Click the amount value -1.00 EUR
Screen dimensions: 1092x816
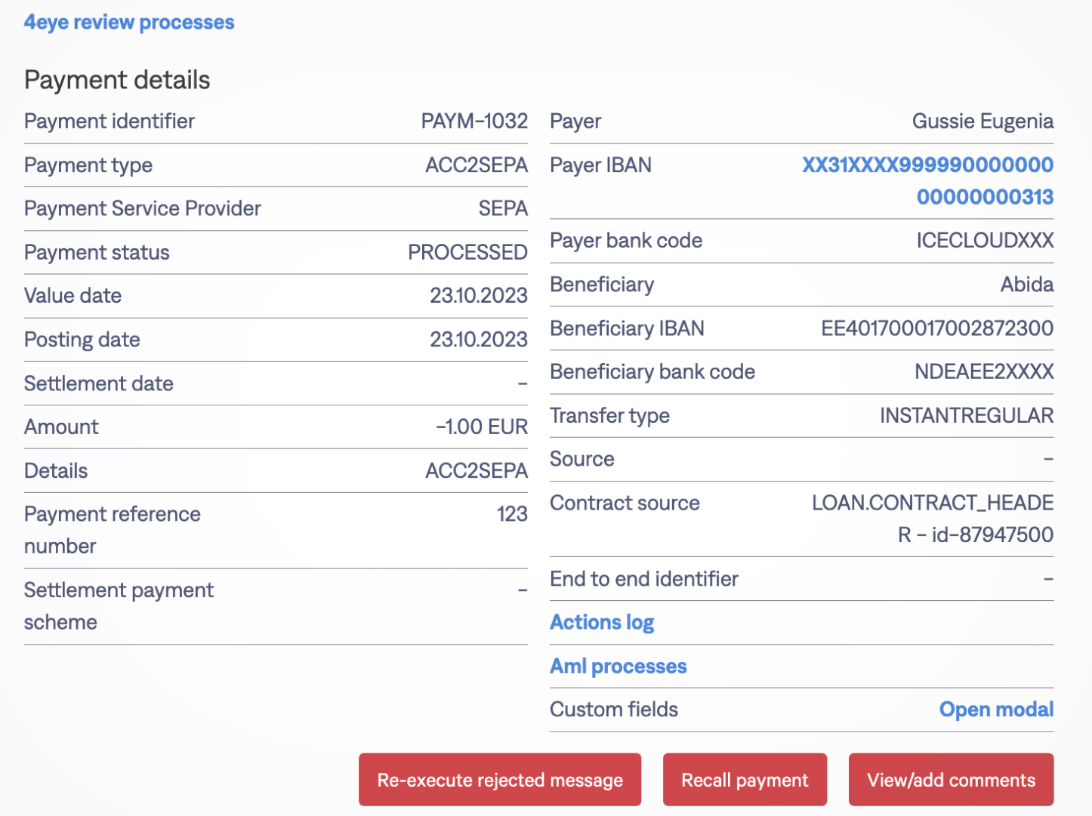tap(481, 427)
